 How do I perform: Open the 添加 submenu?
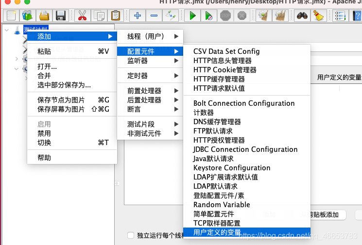click(72, 36)
